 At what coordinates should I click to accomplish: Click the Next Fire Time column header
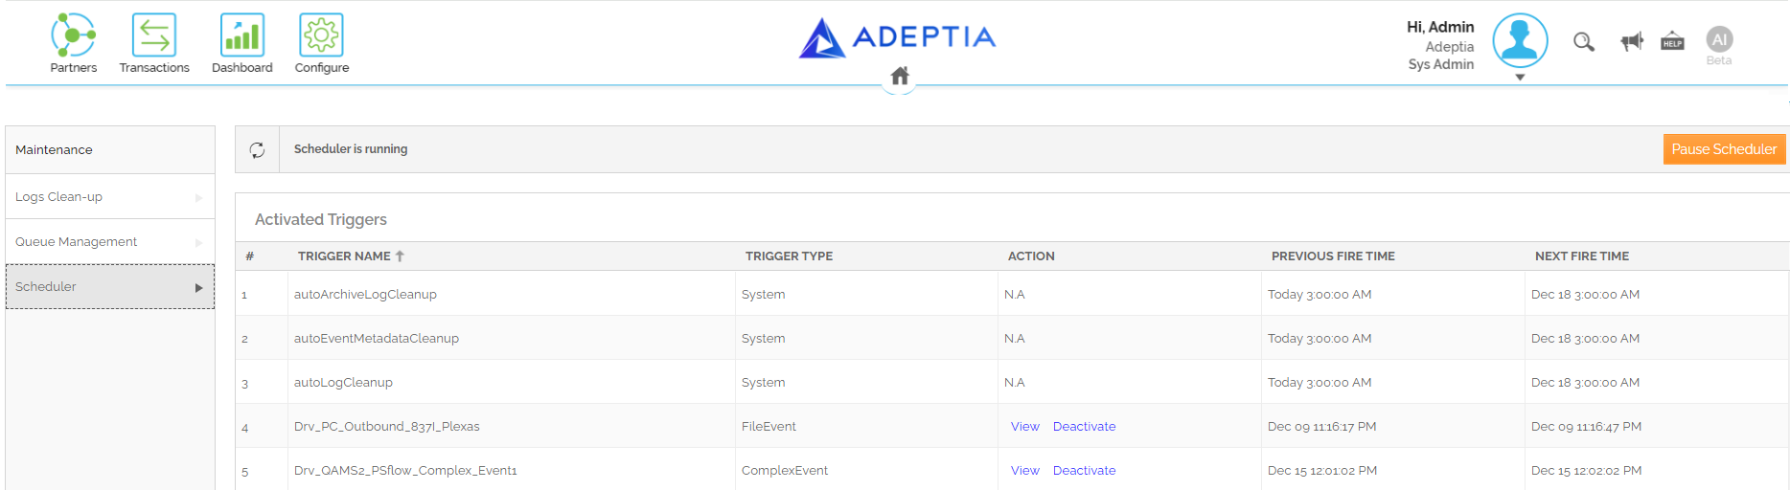pyautogui.click(x=1581, y=256)
